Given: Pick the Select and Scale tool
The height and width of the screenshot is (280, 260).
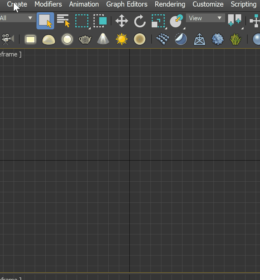Looking at the screenshot, I should [x=158, y=21].
